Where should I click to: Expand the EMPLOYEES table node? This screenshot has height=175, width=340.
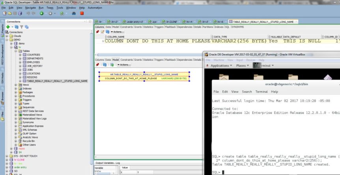20,62
